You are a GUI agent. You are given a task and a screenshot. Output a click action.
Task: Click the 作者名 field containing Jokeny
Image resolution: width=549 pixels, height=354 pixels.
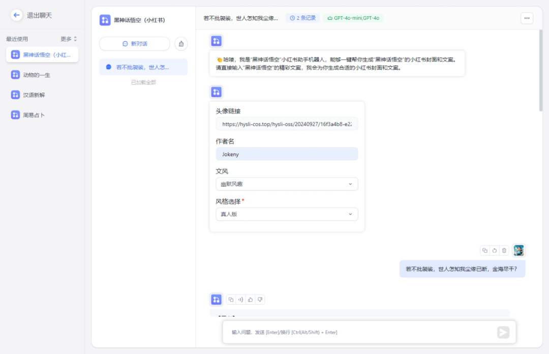(287, 154)
